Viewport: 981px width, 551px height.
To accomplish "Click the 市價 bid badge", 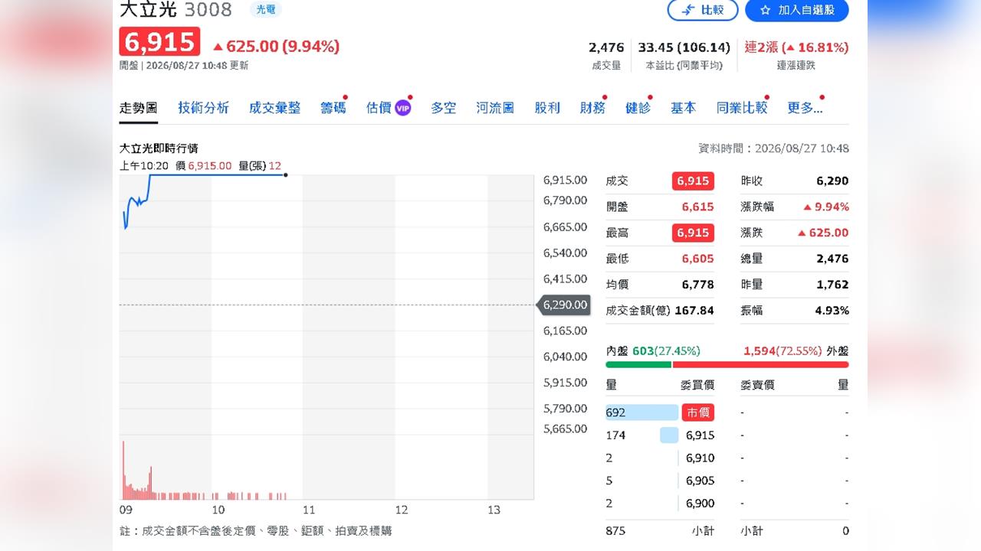I will click(x=697, y=412).
